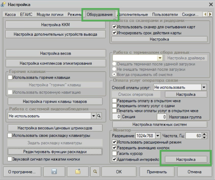Image resolution: width=215 pixels, height=180 pixels.
Task: Click the magnifier icon beside video surveillance dropdown
Action: (99, 116)
